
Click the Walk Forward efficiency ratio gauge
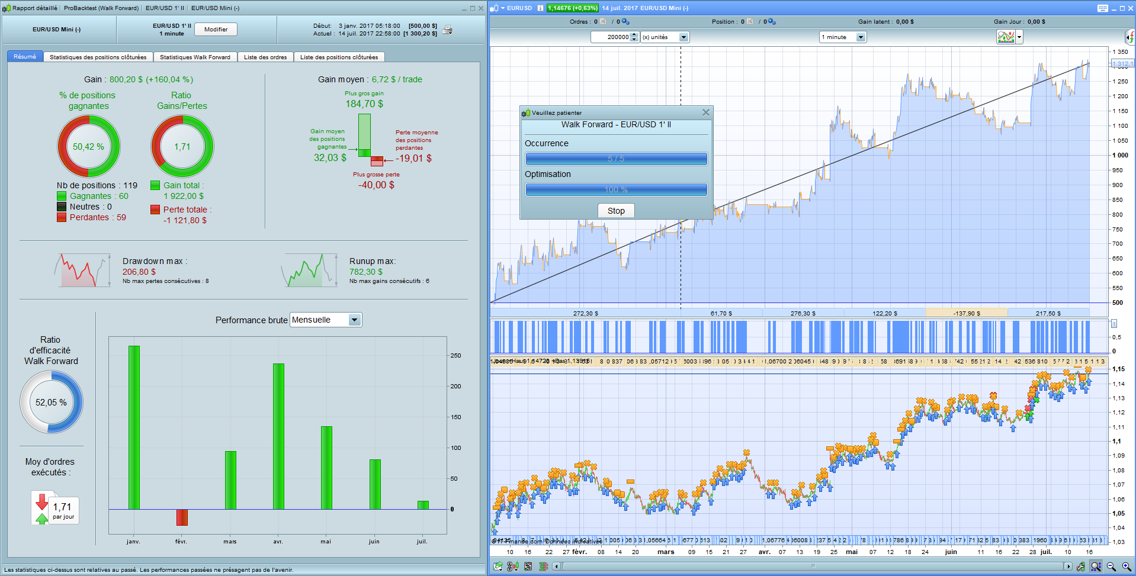pyautogui.click(x=51, y=402)
